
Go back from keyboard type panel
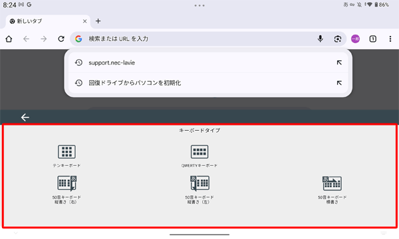[x=25, y=118]
